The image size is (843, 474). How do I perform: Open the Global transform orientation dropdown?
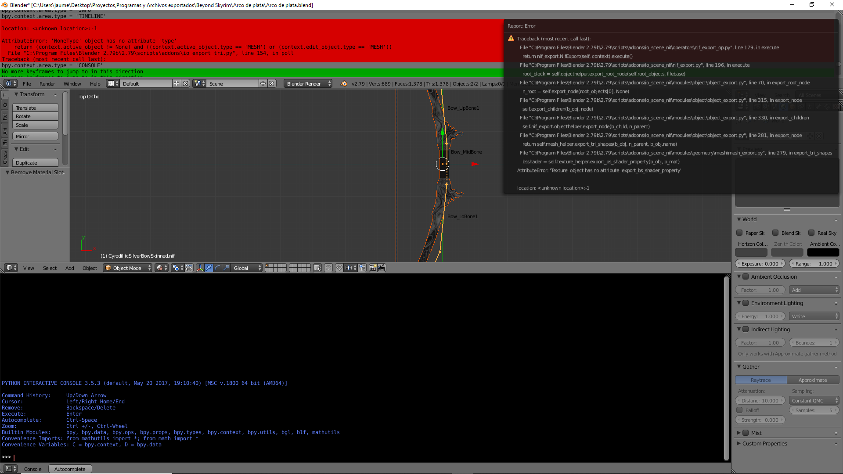pos(246,268)
